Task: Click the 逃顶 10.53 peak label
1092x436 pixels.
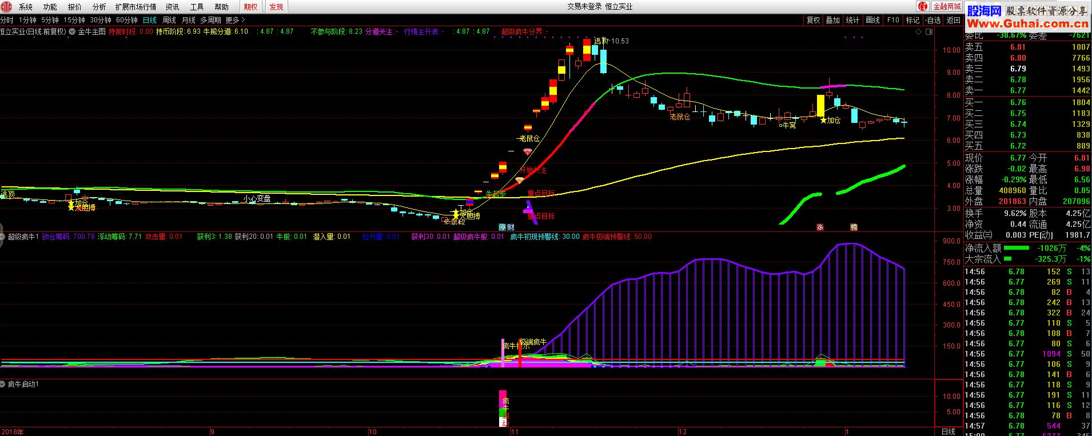Action: [x=611, y=41]
